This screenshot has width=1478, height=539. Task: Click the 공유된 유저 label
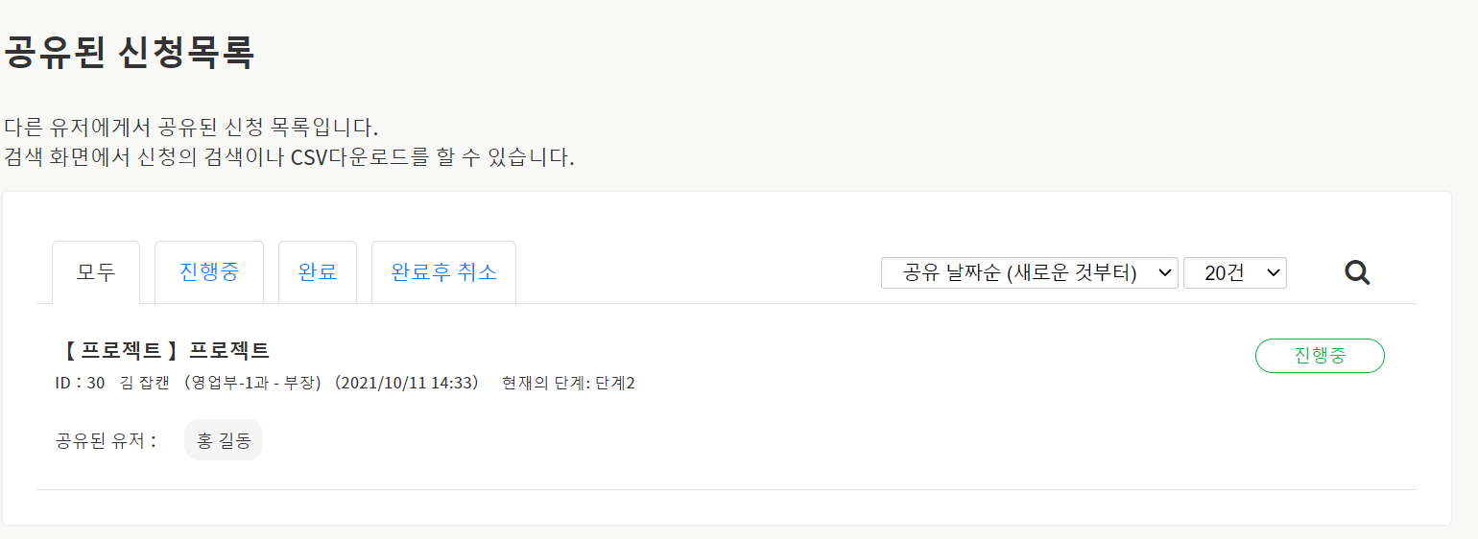(x=106, y=441)
